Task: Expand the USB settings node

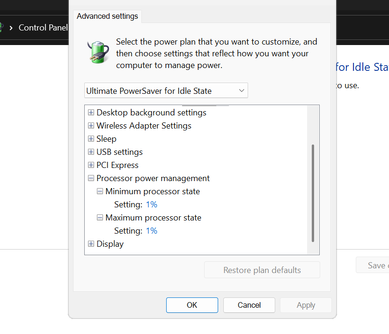Action: click(91, 152)
